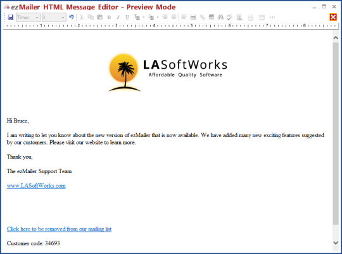Click the Find binoculars icon

[x=220, y=17]
